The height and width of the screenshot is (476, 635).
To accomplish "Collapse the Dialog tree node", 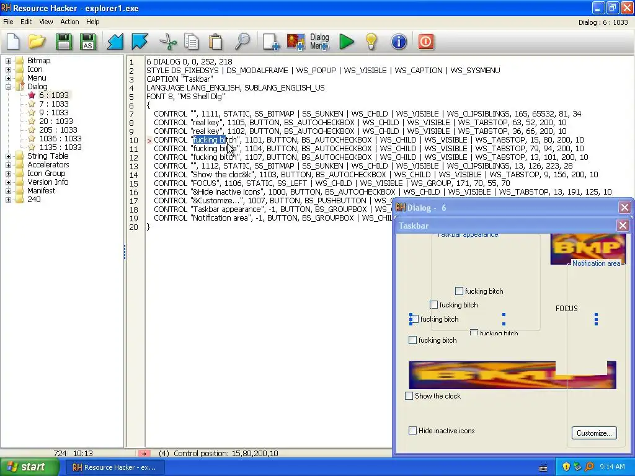I will 8,87.
